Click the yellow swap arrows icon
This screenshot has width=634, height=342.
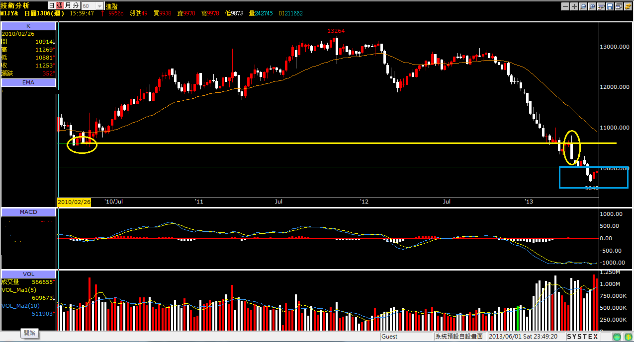point(628,6)
